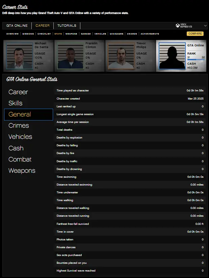This screenshot has width=209, height=278.
Task: Select Franklin Clinton mugshot
Action: tap(70, 56)
